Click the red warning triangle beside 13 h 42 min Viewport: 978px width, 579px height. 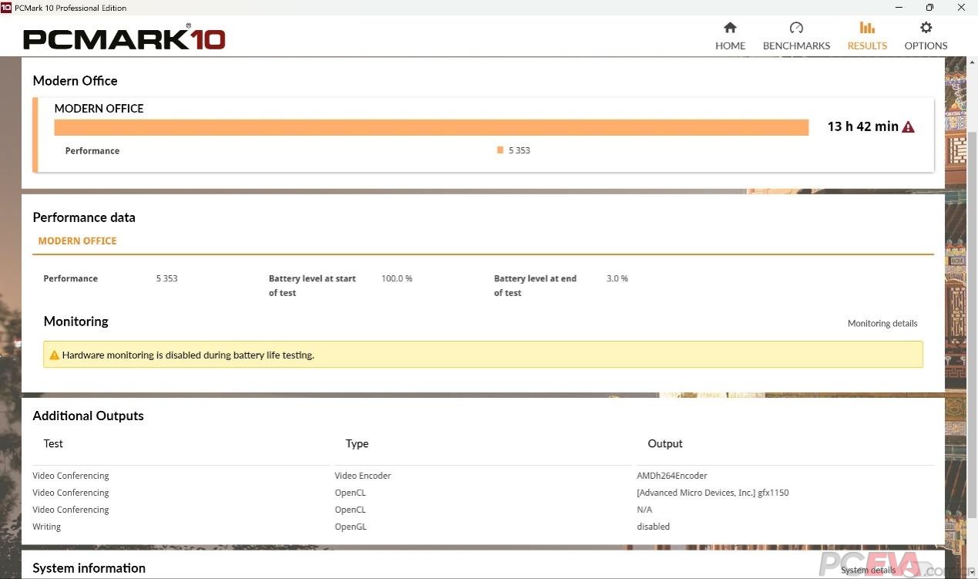[x=908, y=127]
